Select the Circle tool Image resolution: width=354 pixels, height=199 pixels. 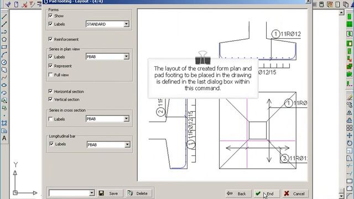4,62
